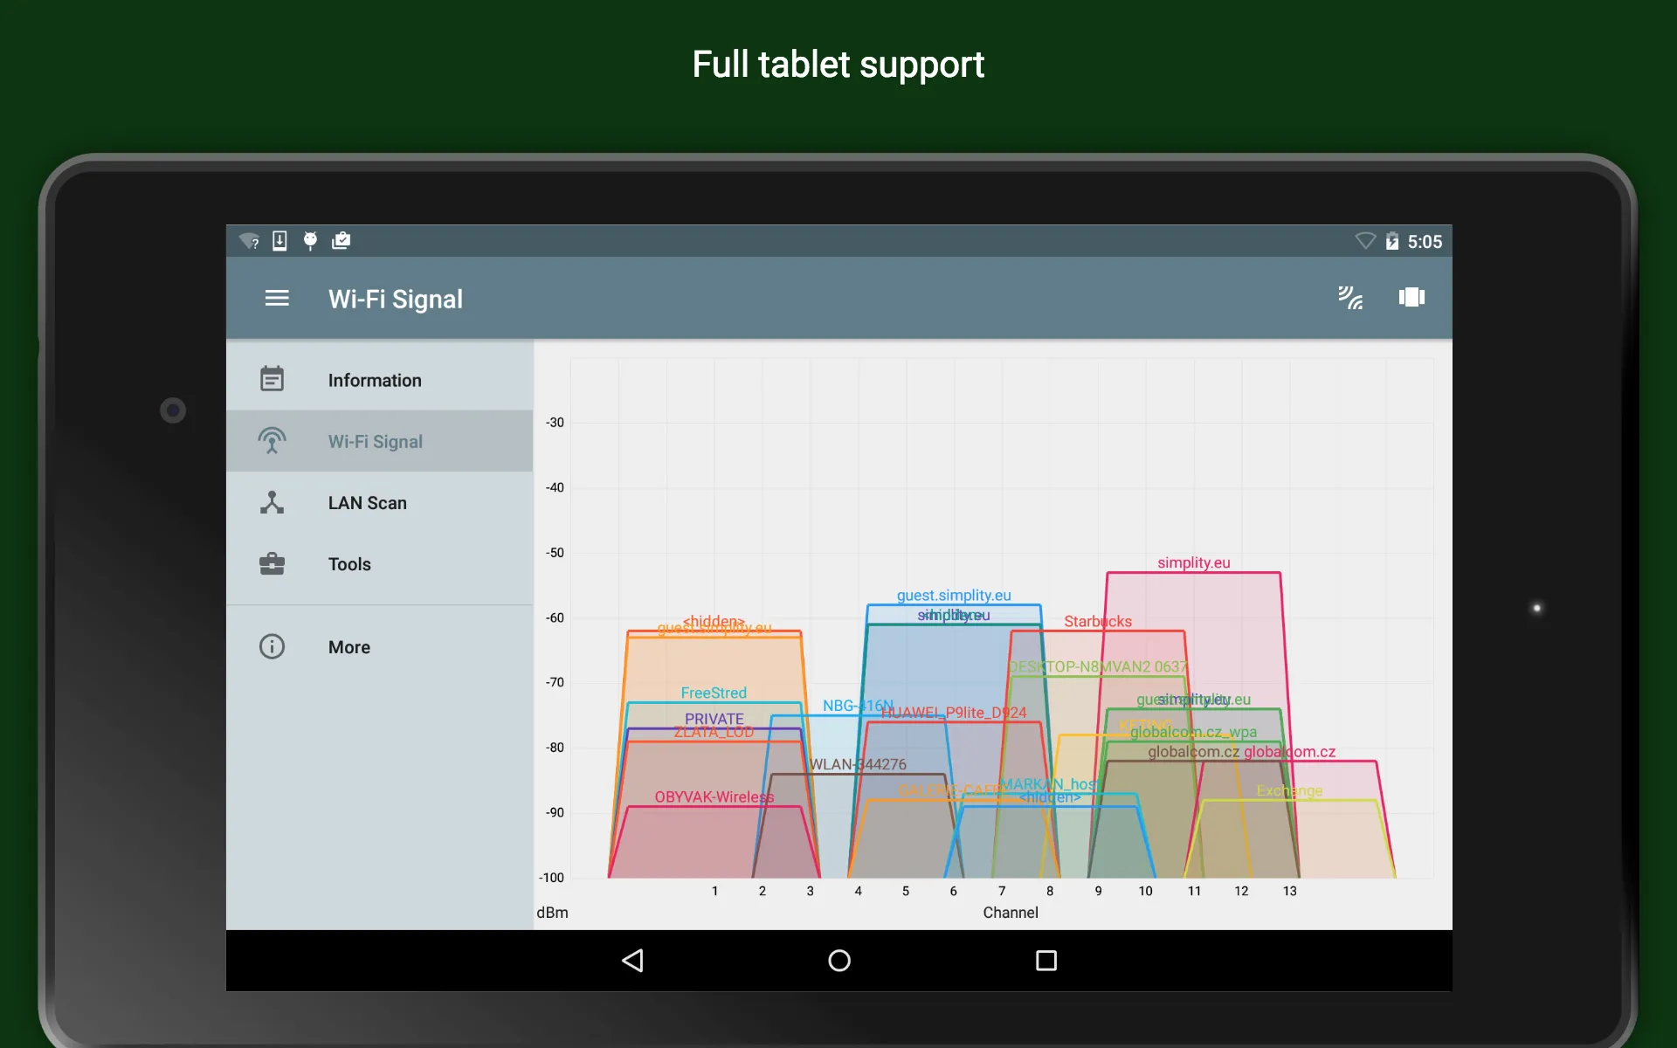Tap the Wi-Fi Signal antenna icon
This screenshot has height=1048, width=1677.
coord(272,441)
